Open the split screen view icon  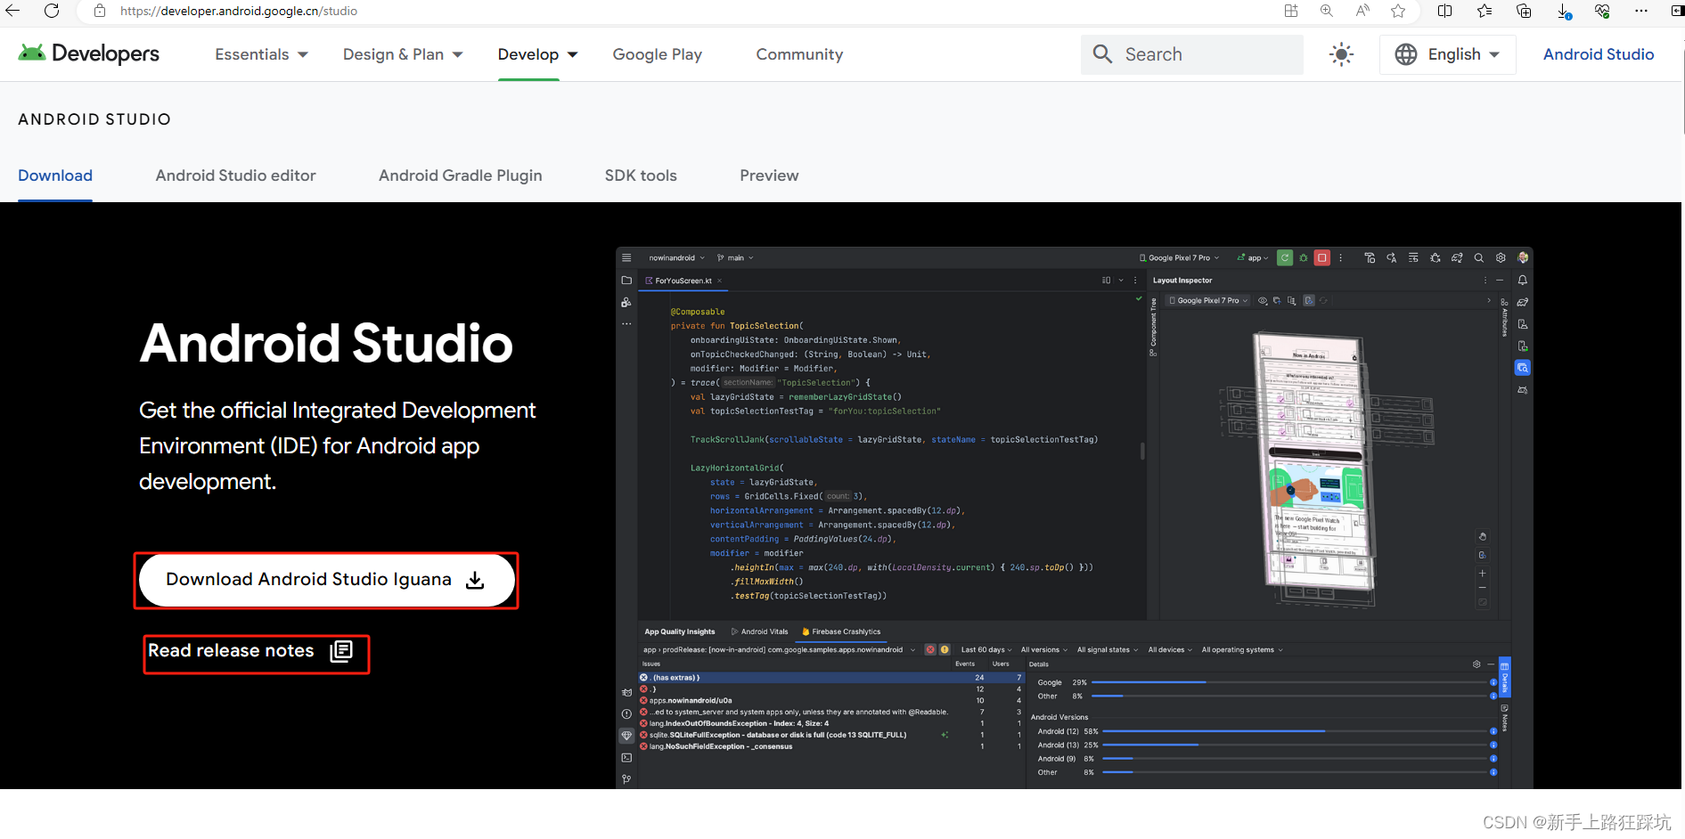click(1445, 11)
